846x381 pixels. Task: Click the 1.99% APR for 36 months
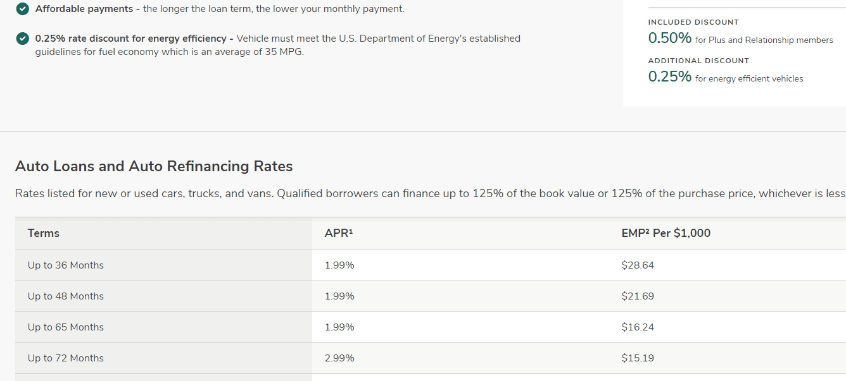click(339, 265)
